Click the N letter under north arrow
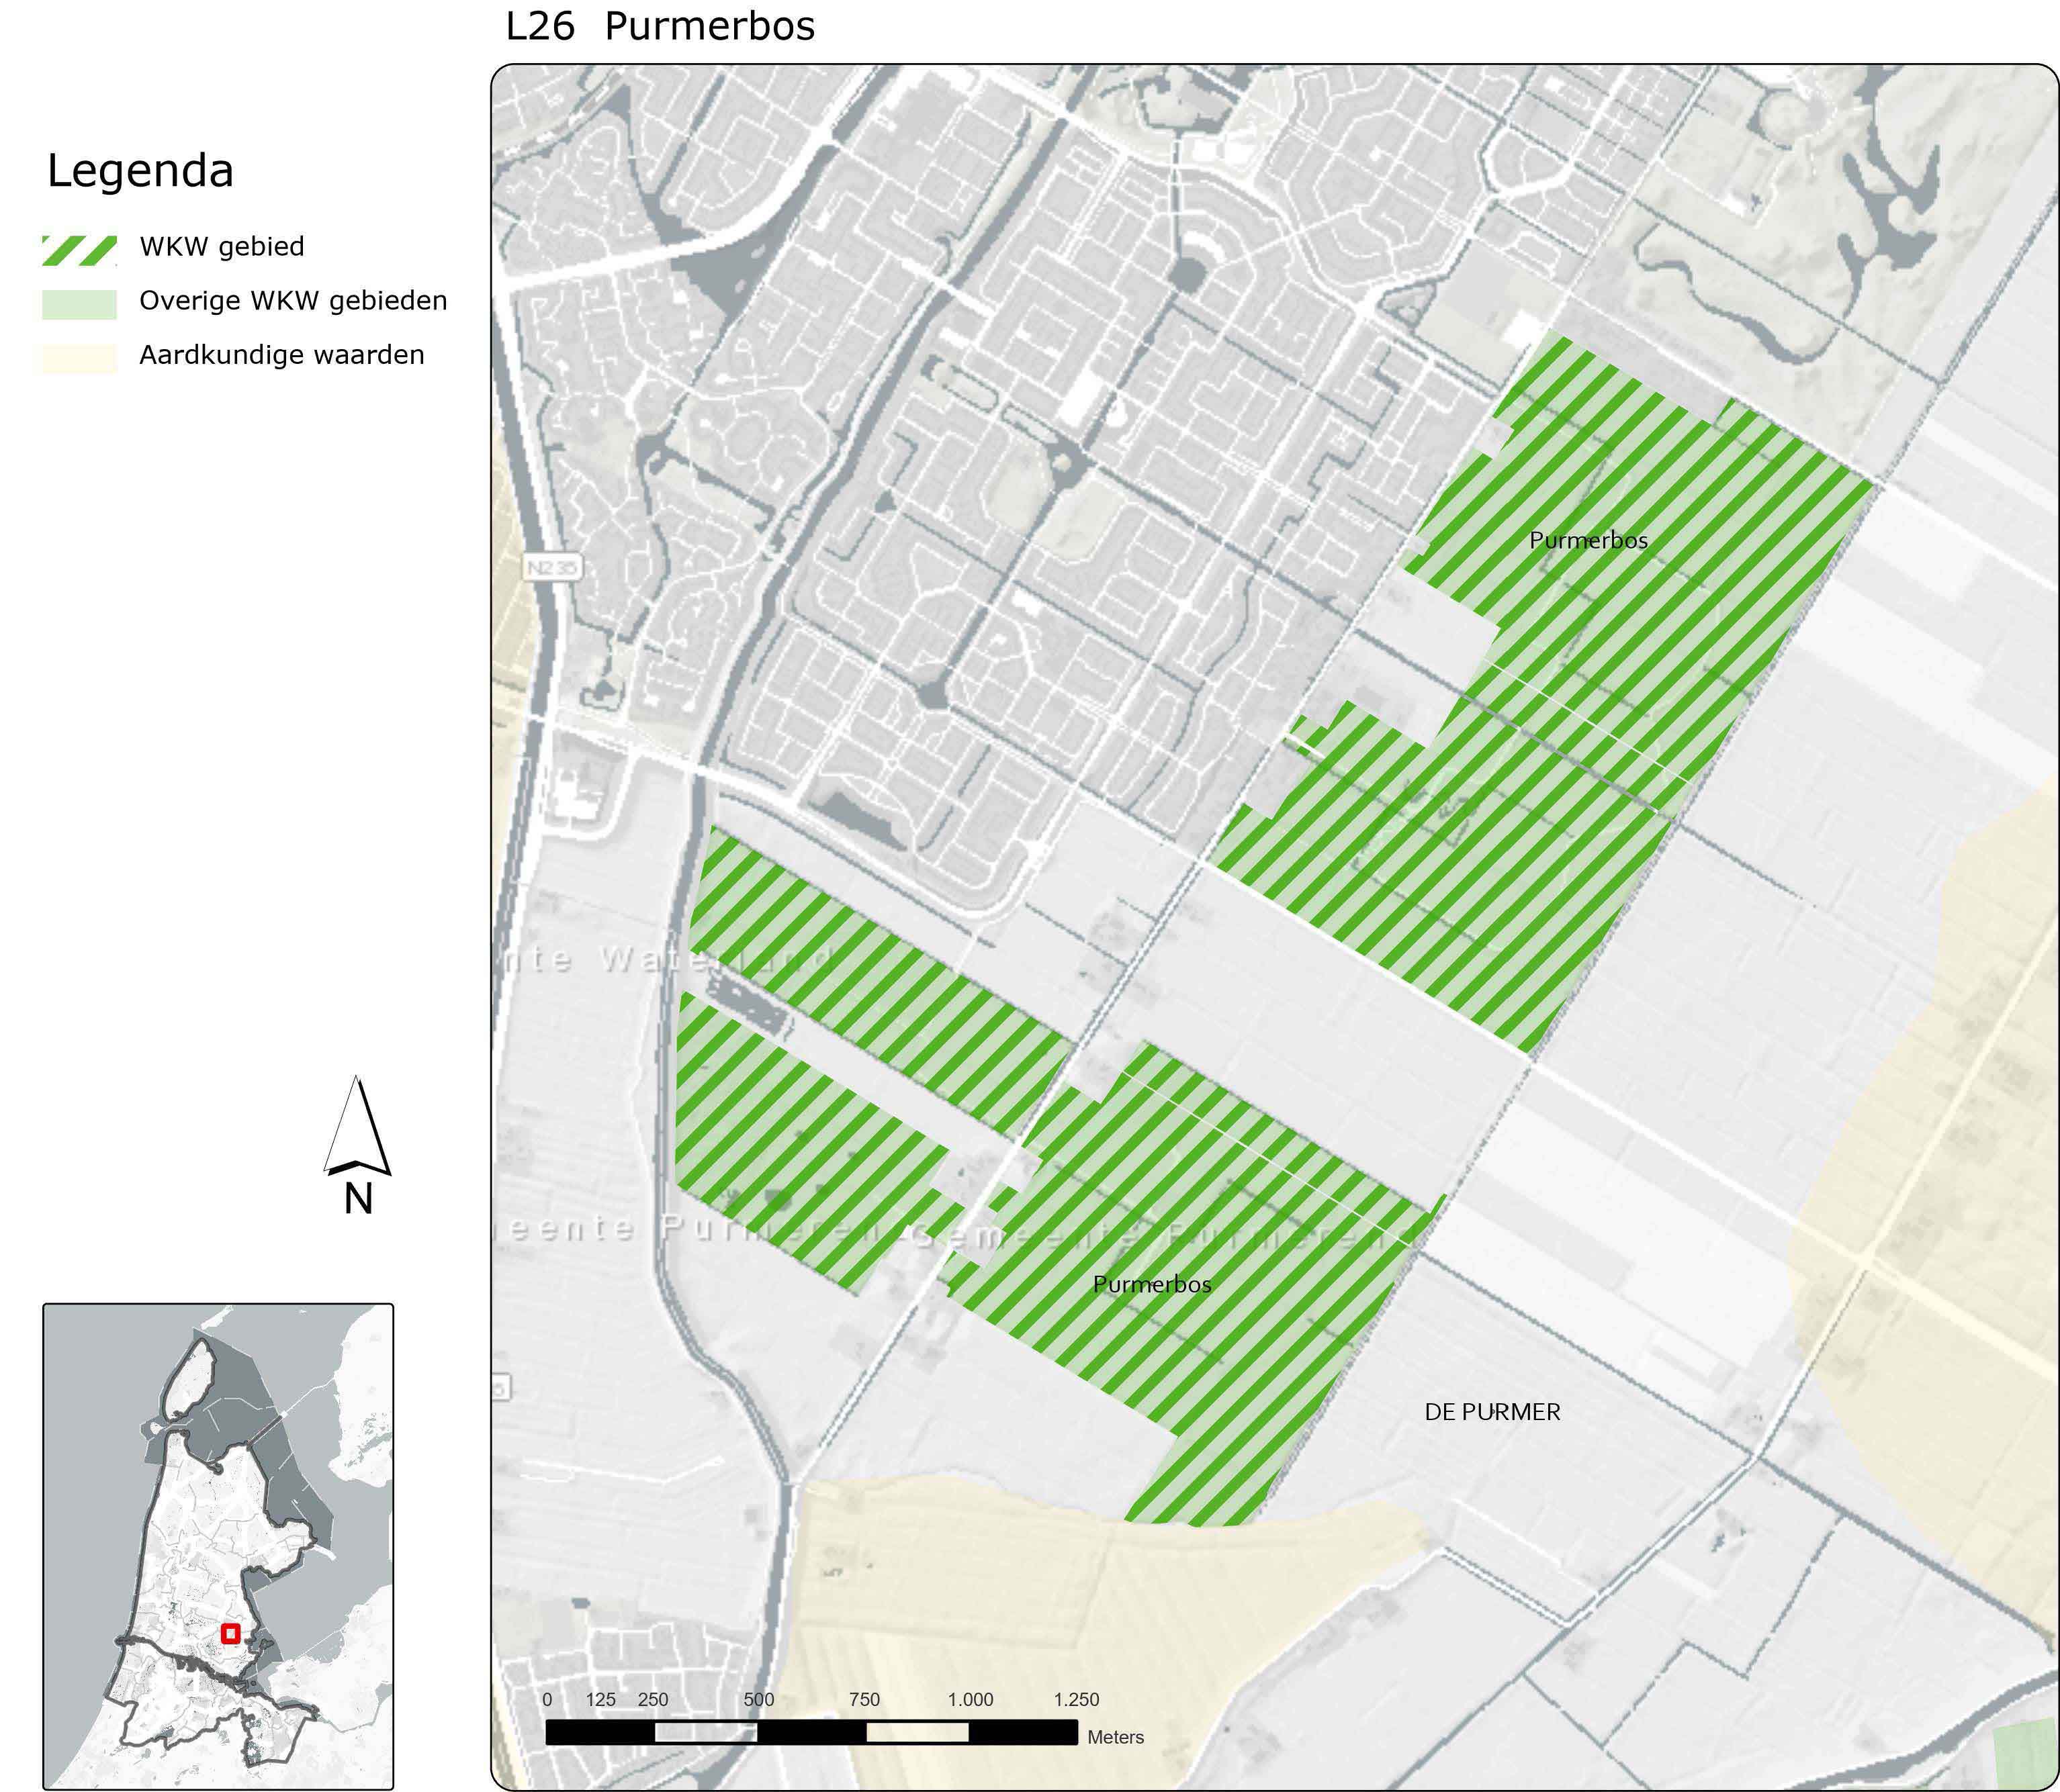This screenshot has width=2060, height=1792. pyautogui.click(x=358, y=1199)
